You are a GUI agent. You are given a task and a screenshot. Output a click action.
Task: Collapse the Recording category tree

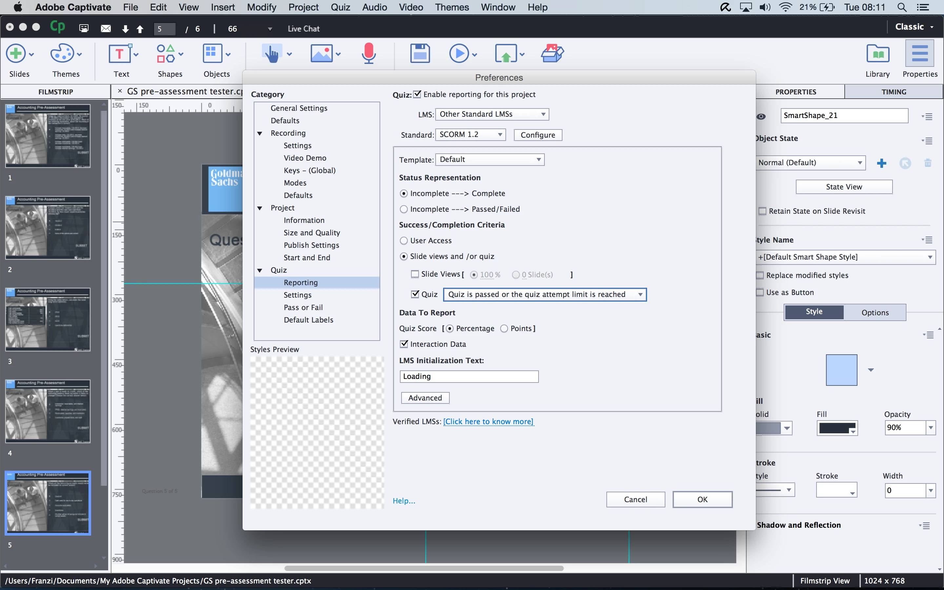[260, 133]
